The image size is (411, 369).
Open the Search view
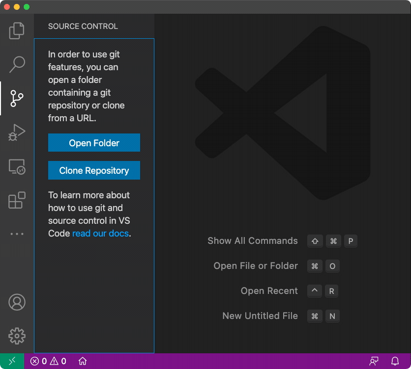tap(17, 64)
